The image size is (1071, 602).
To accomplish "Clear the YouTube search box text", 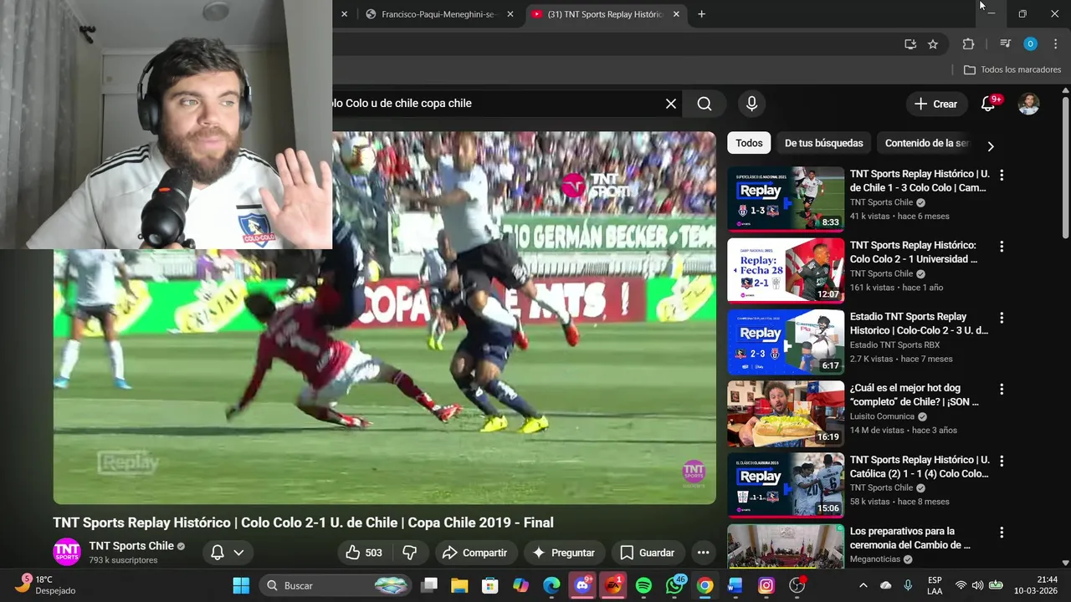I will tap(670, 104).
